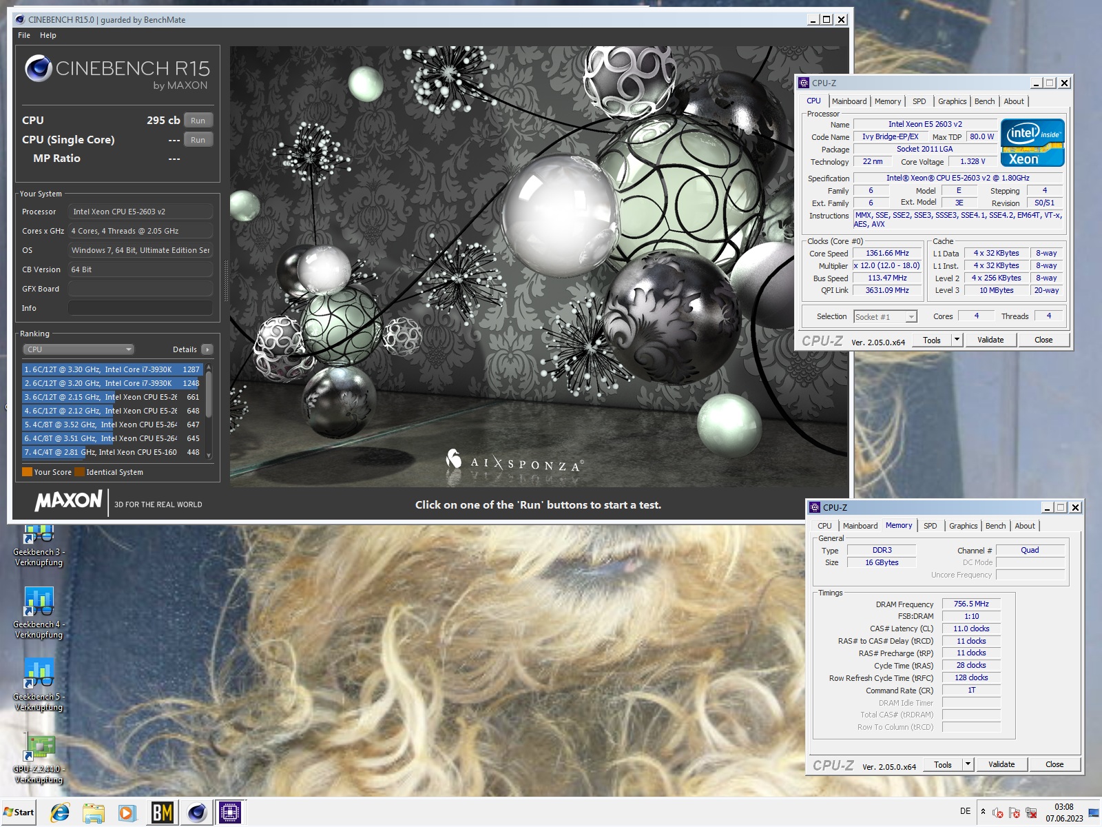Click the Info text field
Viewport: 1102px width, 827px height.
[140, 308]
